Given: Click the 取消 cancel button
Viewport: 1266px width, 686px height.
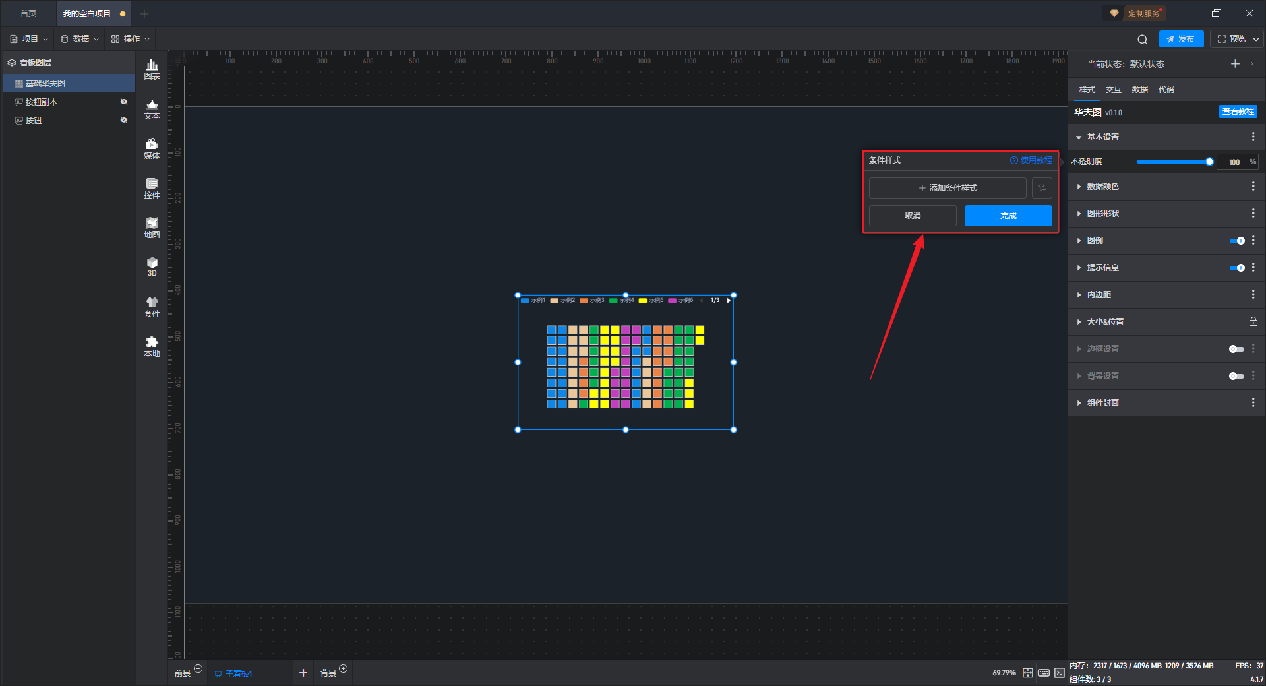Looking at the screenshot, I should tap(913, 216).
